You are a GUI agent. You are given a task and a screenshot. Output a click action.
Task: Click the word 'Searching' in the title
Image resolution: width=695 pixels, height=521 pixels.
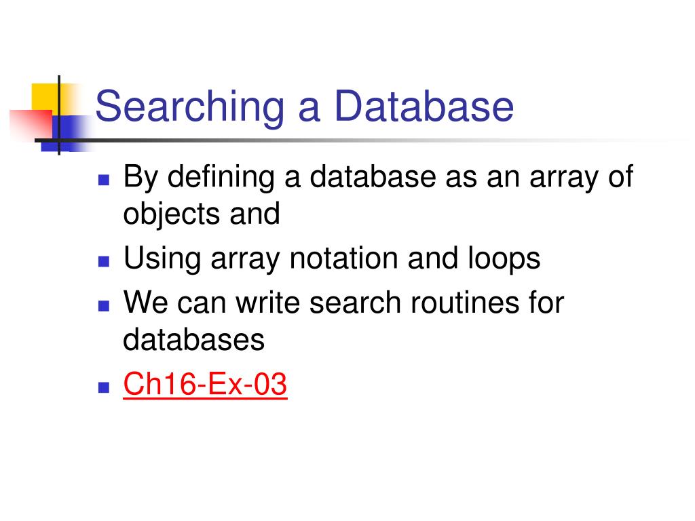(x=190, y=107)
